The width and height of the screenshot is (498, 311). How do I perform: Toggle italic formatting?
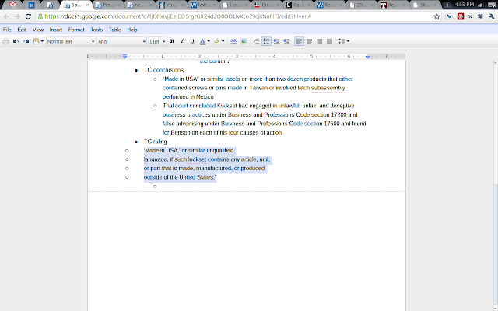click(x=182, y=41)
